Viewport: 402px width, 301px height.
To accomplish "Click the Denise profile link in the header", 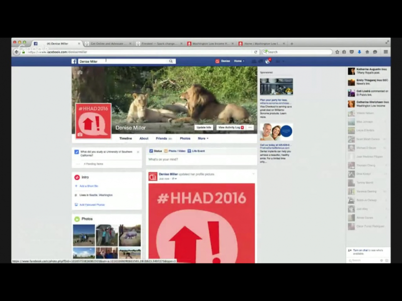I will [223, 61].
